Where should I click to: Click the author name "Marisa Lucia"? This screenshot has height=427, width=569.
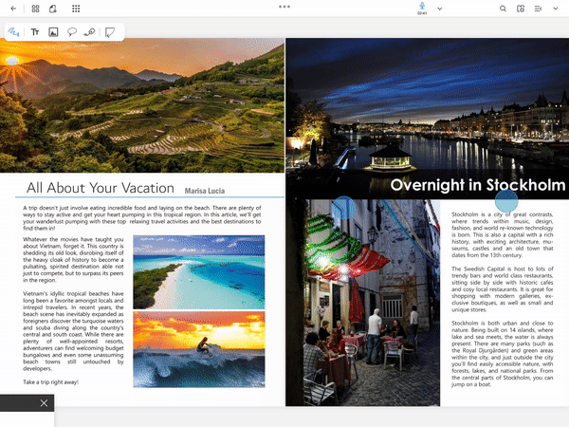[205, 191]
